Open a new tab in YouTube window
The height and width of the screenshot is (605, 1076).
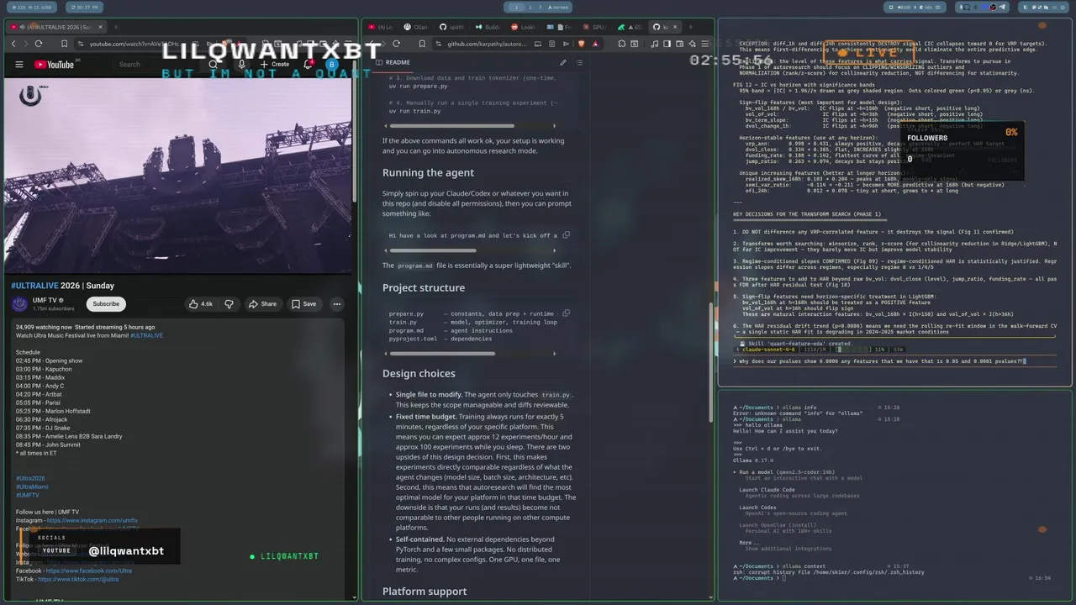(x=115, y=27)
